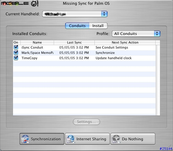Screen dimensions: 173x151
Task: Click the Do Nothing mode icon
Action: point(116,139)
